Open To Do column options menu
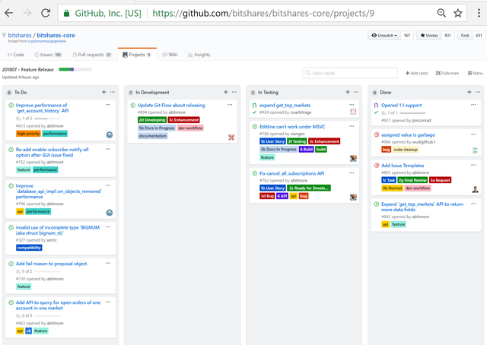This screenshot has width=487, height=345. (113, 92)
